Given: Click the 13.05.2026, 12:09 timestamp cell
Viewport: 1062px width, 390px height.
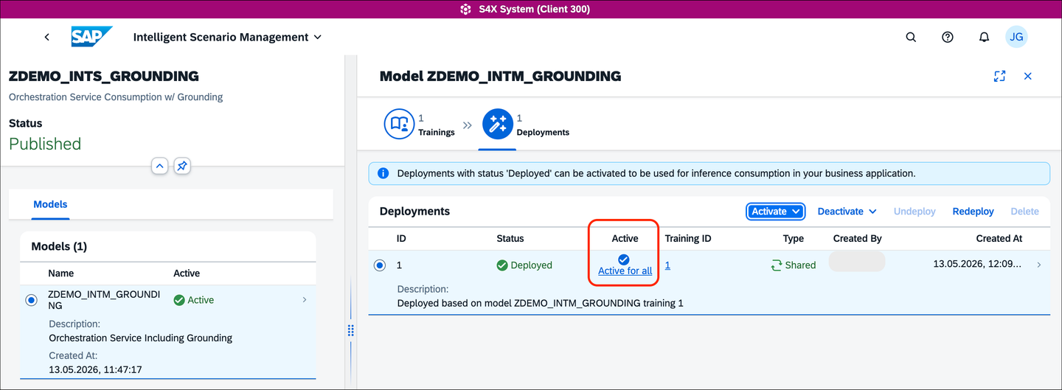Looking at the screenshot, I should click(977, 264).
